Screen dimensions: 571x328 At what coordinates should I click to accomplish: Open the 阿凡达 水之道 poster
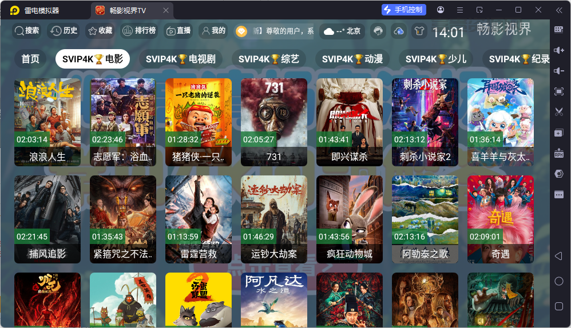(x=274, y=299)
